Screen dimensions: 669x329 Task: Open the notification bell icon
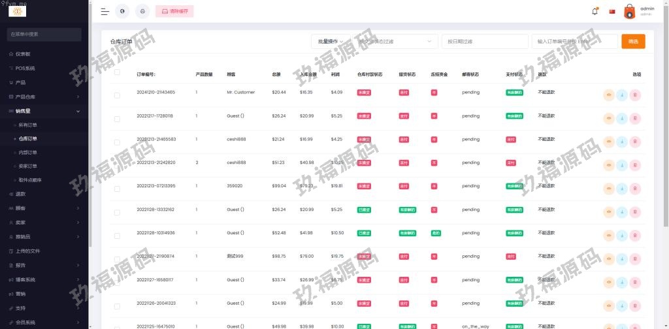pos(595,12)
